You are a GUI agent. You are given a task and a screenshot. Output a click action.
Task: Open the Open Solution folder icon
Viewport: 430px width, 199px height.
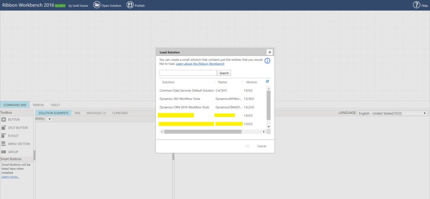pyautogui.click(x=97, y=5)
